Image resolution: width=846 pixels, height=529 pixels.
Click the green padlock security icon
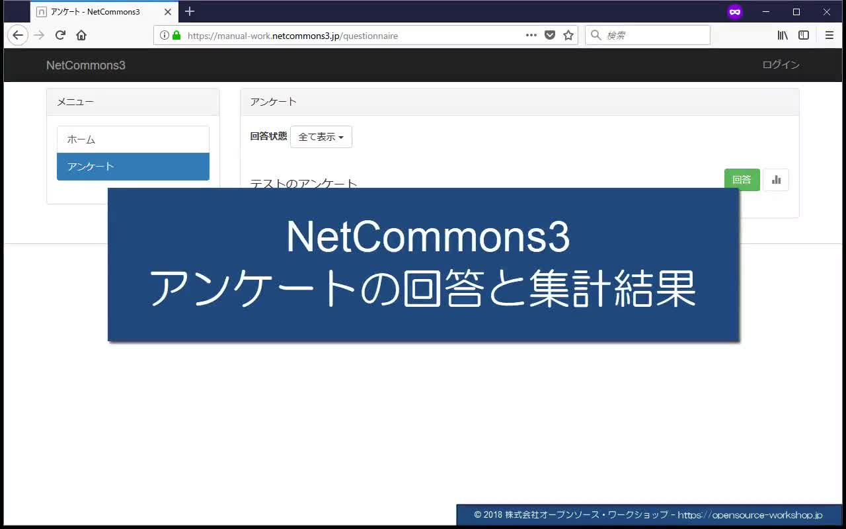[176, 35]
